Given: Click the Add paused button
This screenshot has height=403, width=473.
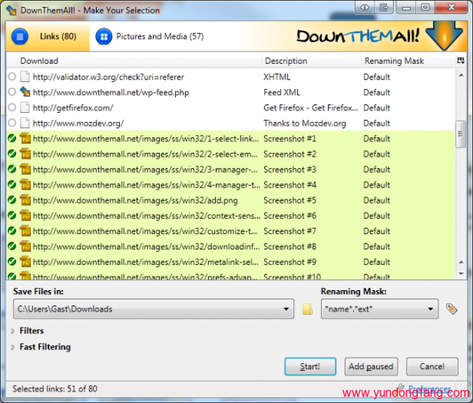Looking at the screenshot, I should click(x=371, y=367).
